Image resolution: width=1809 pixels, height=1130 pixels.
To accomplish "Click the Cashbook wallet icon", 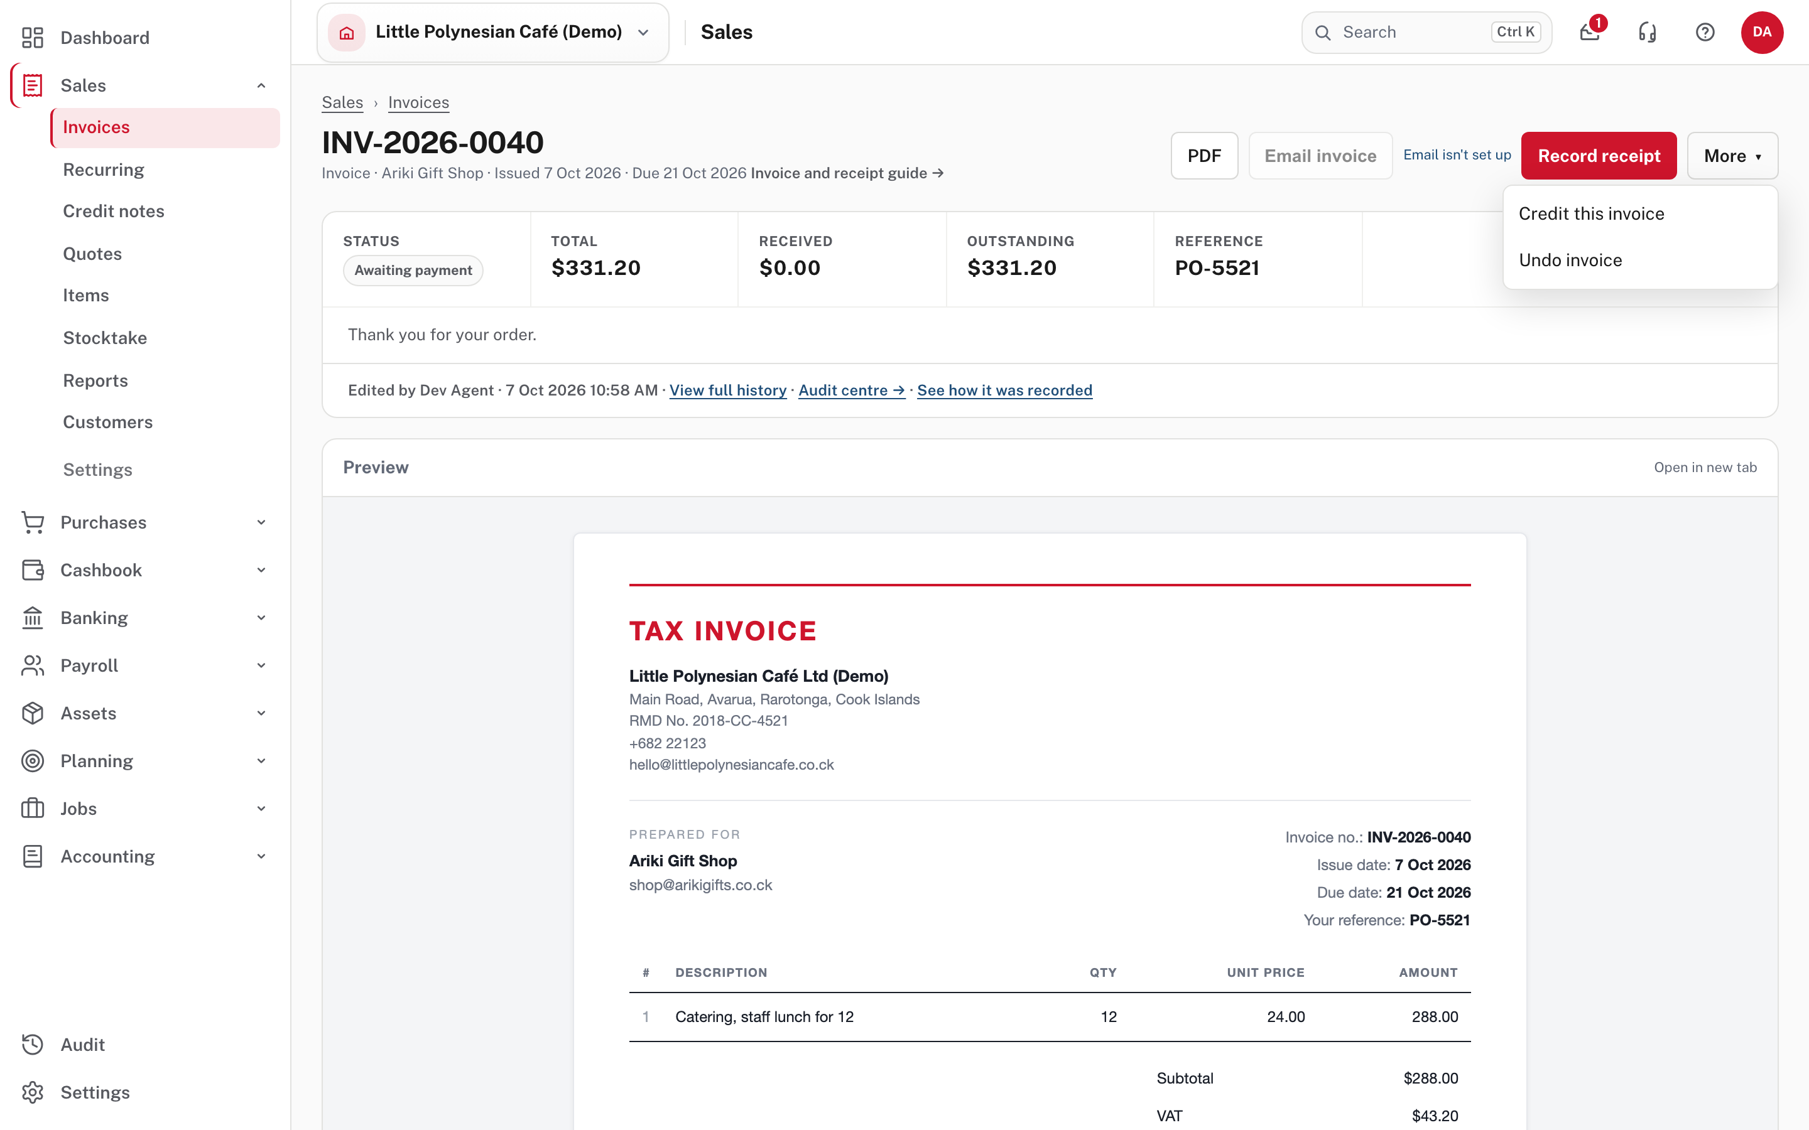I will click(x=32, y=570).
